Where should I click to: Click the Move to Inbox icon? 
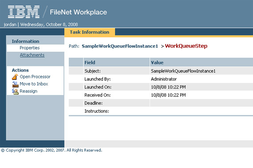pyautogui.click(x=16, y=84)
